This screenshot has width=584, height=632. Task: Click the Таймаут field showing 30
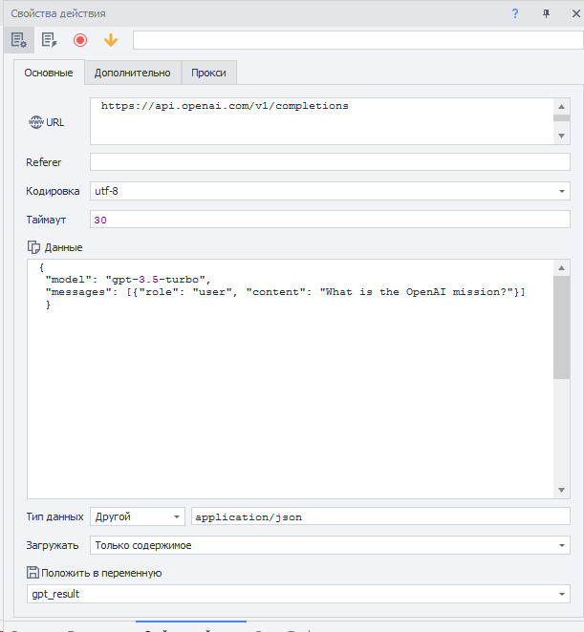point(329,220)
